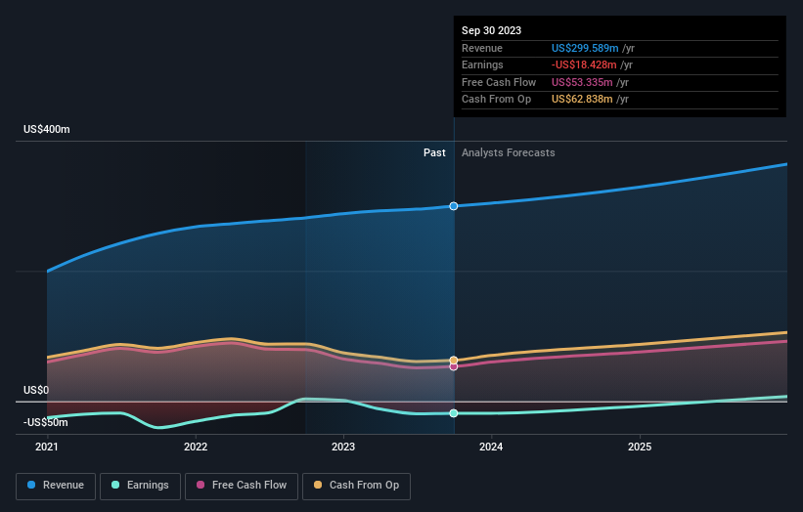Click the -US$50m y-axis label
This screenshot has height=512, width=803.
click(x=46, y=422)
